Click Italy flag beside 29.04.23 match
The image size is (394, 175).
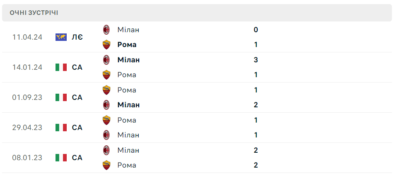(x=61, y=128)
